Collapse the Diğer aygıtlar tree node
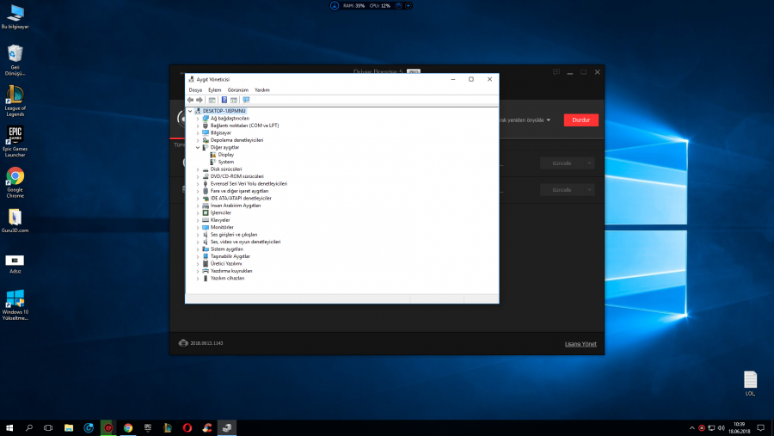774x436 pixels. pyautogui.click(x=198, y=147)
